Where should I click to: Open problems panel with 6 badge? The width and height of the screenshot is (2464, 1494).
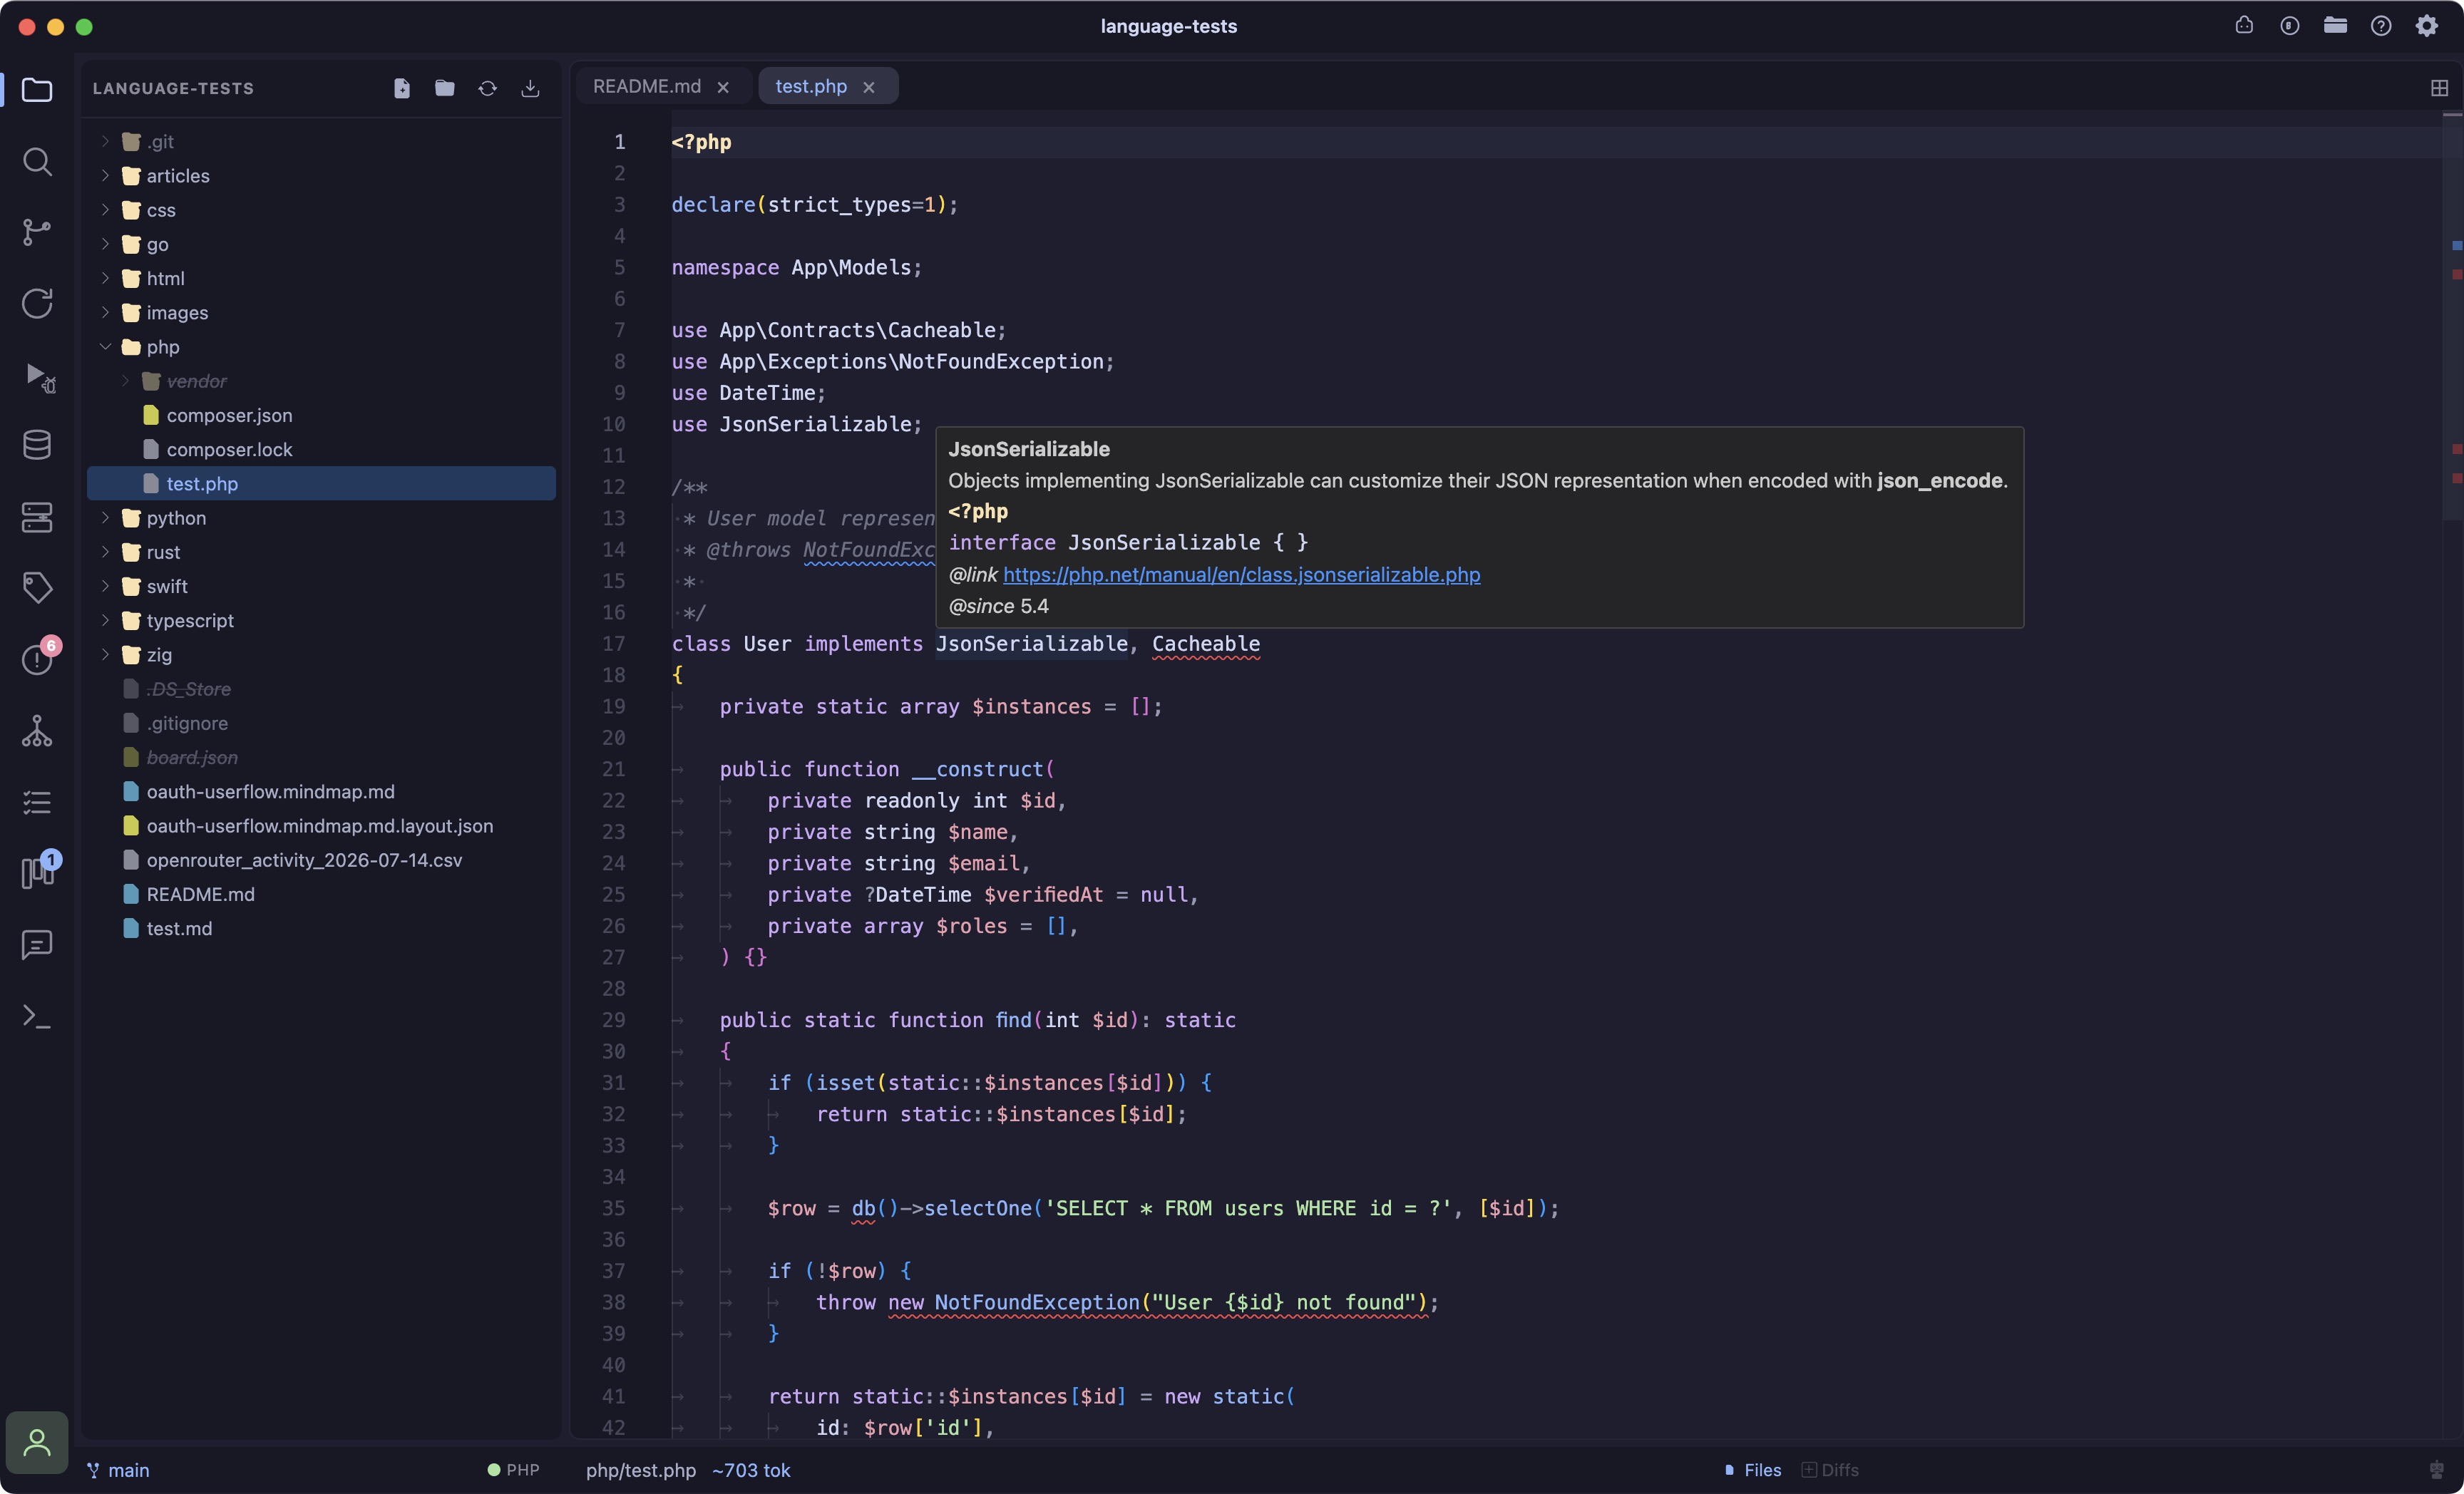[37, 659]
